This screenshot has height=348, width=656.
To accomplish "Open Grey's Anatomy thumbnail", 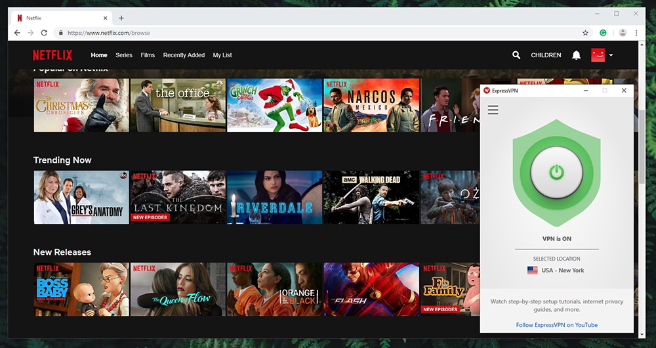I will pyautogui.click(x=81, y=197).
